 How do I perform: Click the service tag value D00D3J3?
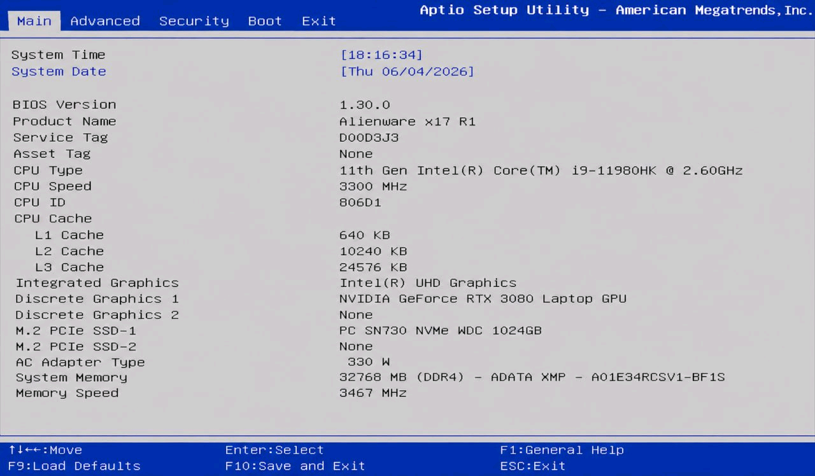coord(369,137)
